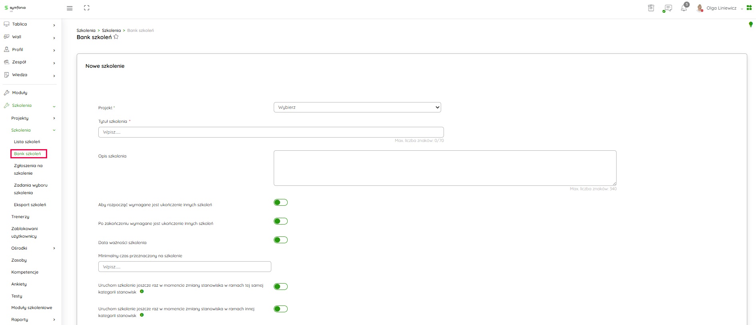Toggle 'Data ważności szkolenia' switch
The width and height of the screenshot is (756, 325).
tap(281, 240)
